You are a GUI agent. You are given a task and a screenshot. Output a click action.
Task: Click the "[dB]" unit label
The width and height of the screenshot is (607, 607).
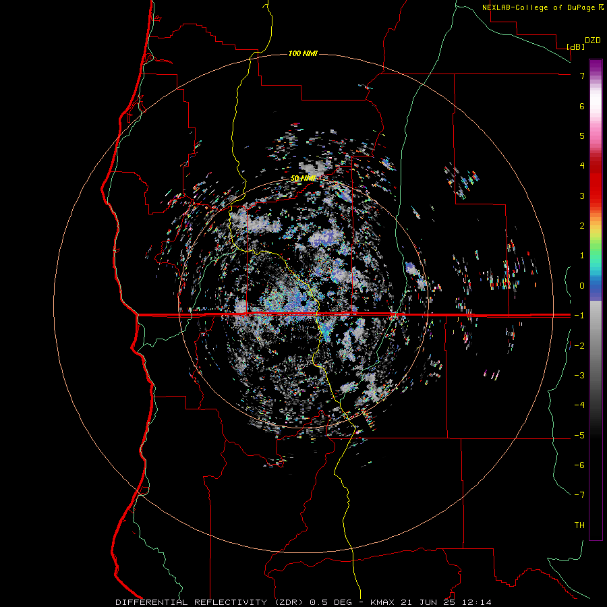point(576,47)
